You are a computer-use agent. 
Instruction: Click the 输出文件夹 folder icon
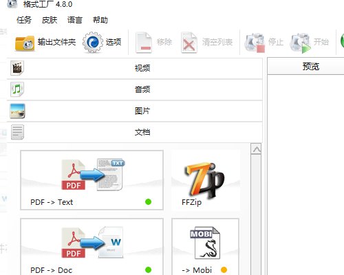tap(25, 43)
